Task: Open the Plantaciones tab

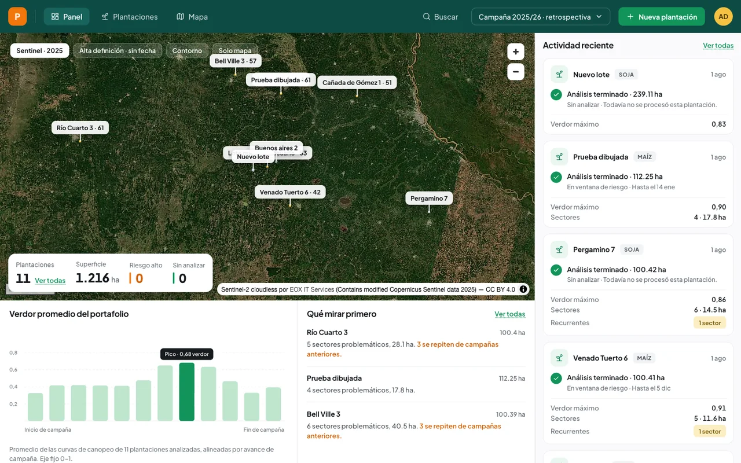Action: tap(130, 17)
